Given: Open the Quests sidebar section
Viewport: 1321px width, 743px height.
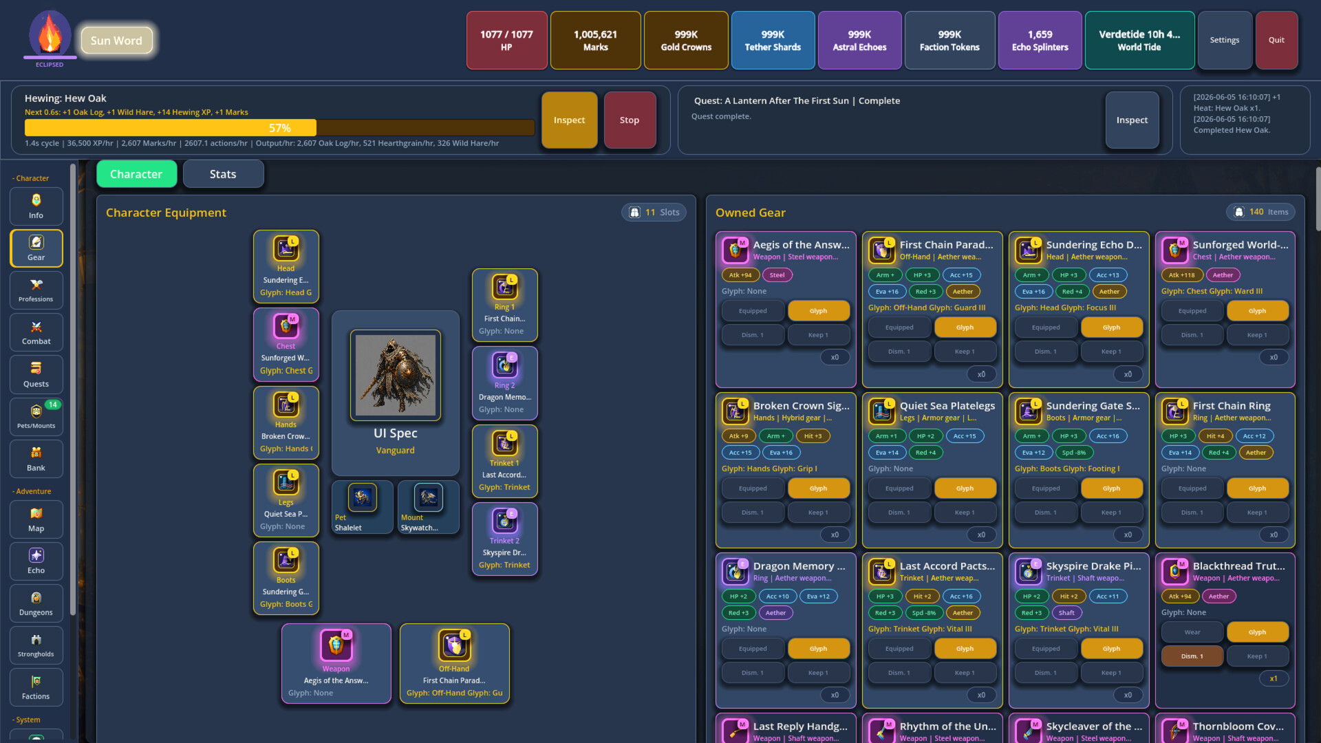Looking at the screenshot, I should [x=36, y=375].
